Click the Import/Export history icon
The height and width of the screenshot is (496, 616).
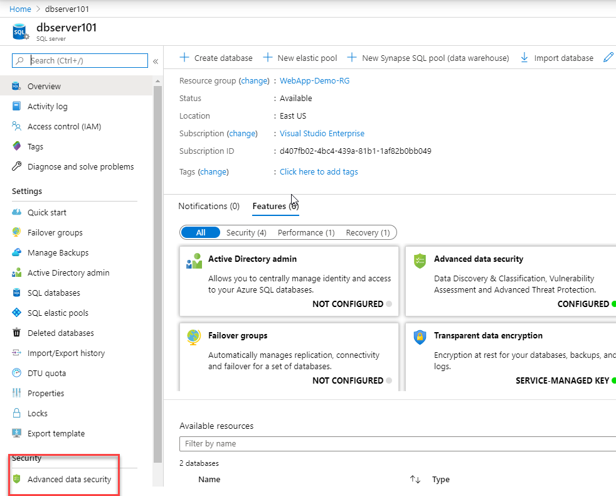[16, 353]
